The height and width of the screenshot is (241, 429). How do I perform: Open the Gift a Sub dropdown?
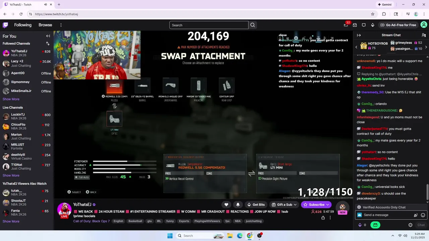pyautogui.click(x=284, y=205)
